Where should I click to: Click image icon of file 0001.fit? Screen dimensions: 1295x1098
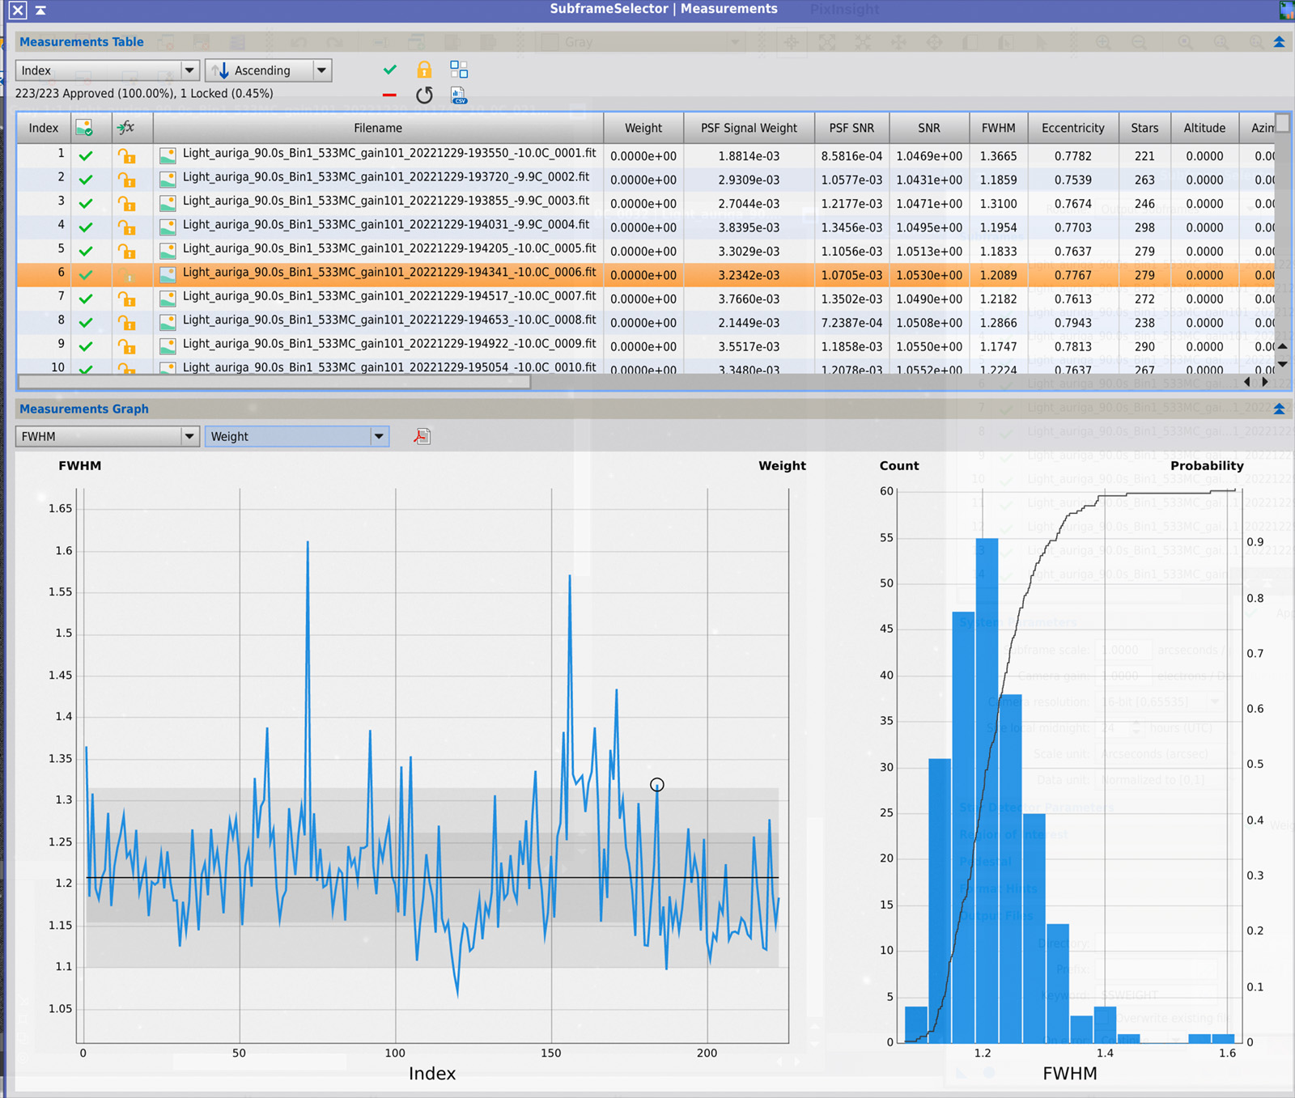(168, 155)
